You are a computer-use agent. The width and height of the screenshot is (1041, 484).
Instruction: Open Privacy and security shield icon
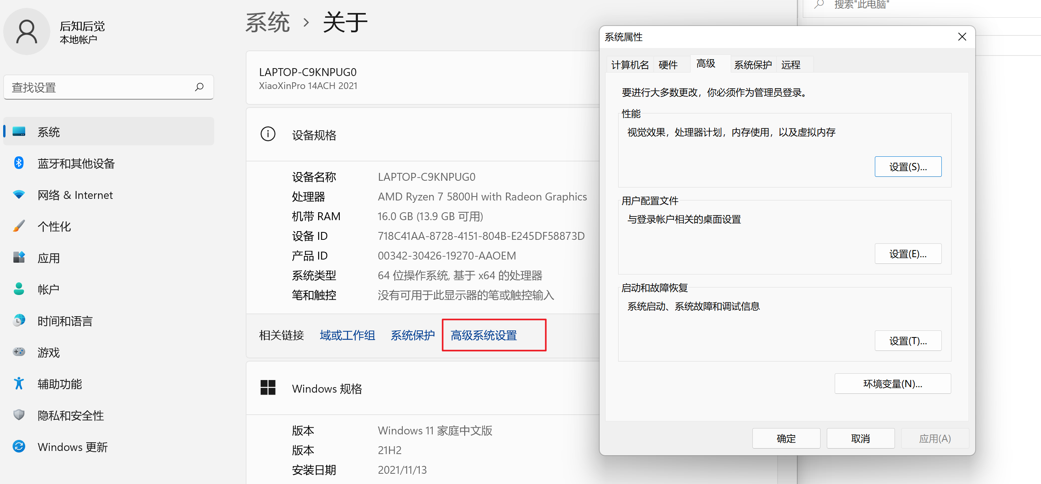click(19, 415)
